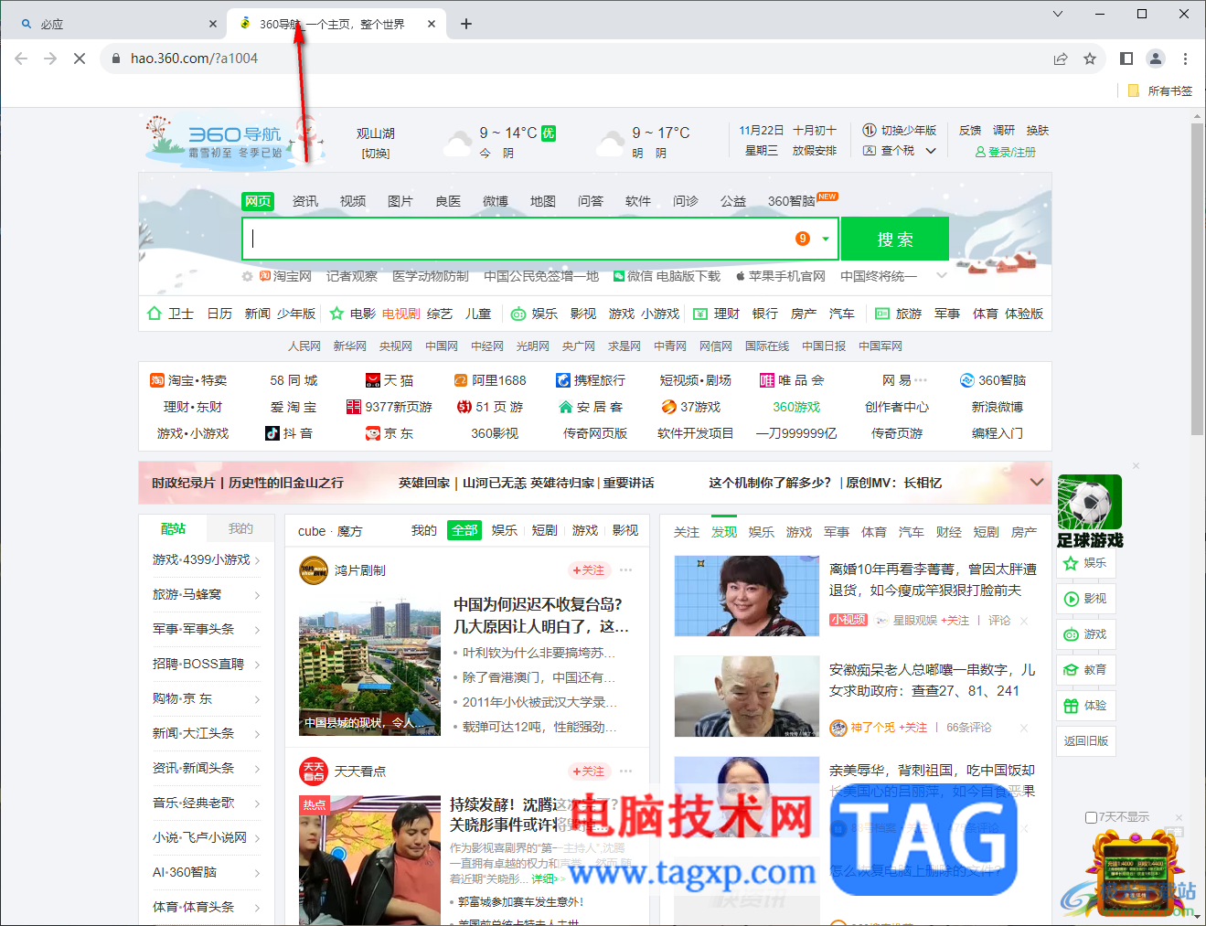Switch to 我的 sidebar tab
Image resolution: width=1206 pixels, height=926 pixels.
(x=240, y=528)
